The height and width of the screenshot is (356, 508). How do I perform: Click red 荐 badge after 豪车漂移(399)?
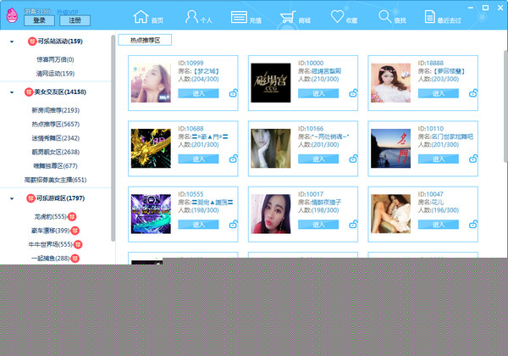point(75,231)
